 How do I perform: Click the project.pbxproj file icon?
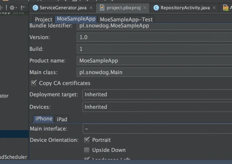(102, 8)
